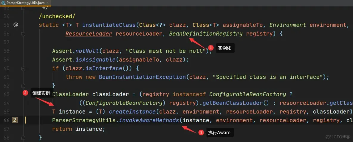Click red annotation marker number 1
The width and height of the screenshot is (353, 142).
211,48
